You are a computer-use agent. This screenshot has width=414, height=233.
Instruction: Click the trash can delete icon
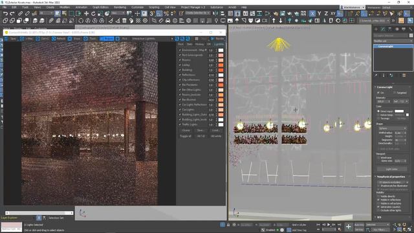[124, 20]
